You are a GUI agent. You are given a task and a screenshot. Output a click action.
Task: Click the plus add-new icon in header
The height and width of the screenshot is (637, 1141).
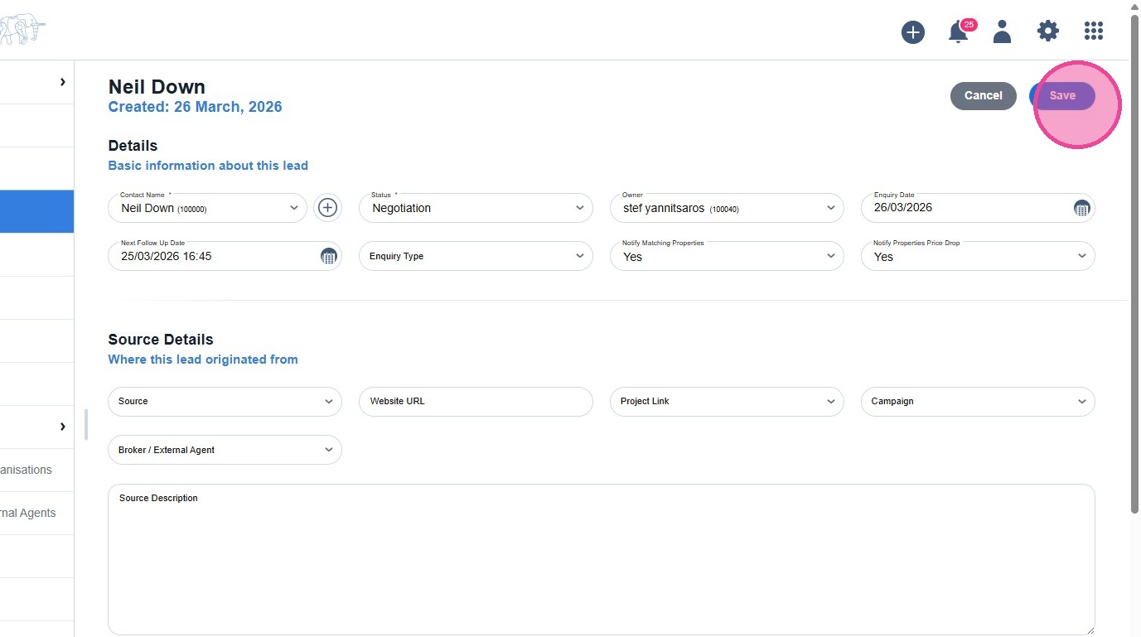pyautogui.click(x=913, y=32)
